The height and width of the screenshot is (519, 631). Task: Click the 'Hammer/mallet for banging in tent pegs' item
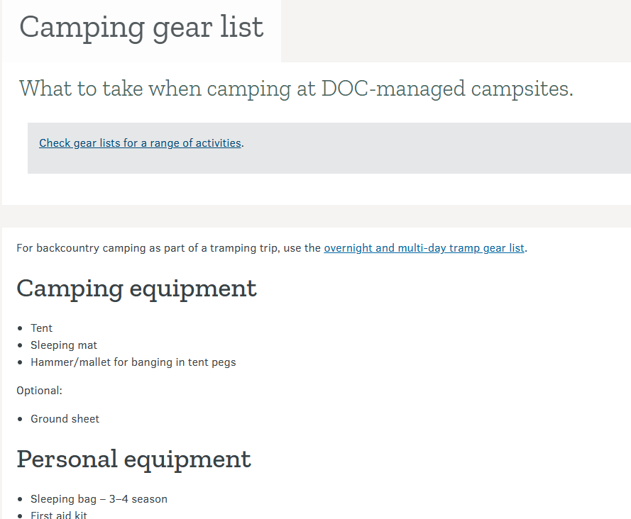[133, 362]
